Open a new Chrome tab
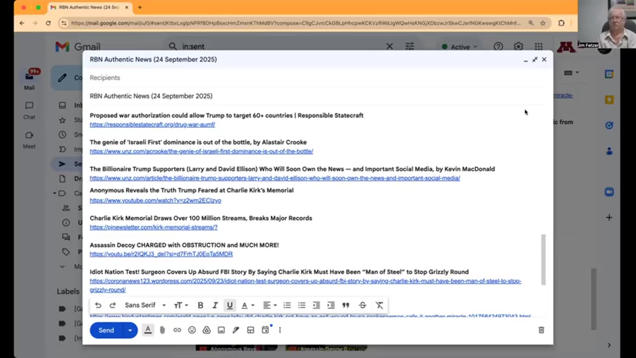The image size is (636, 358). (x=140, y=7)
